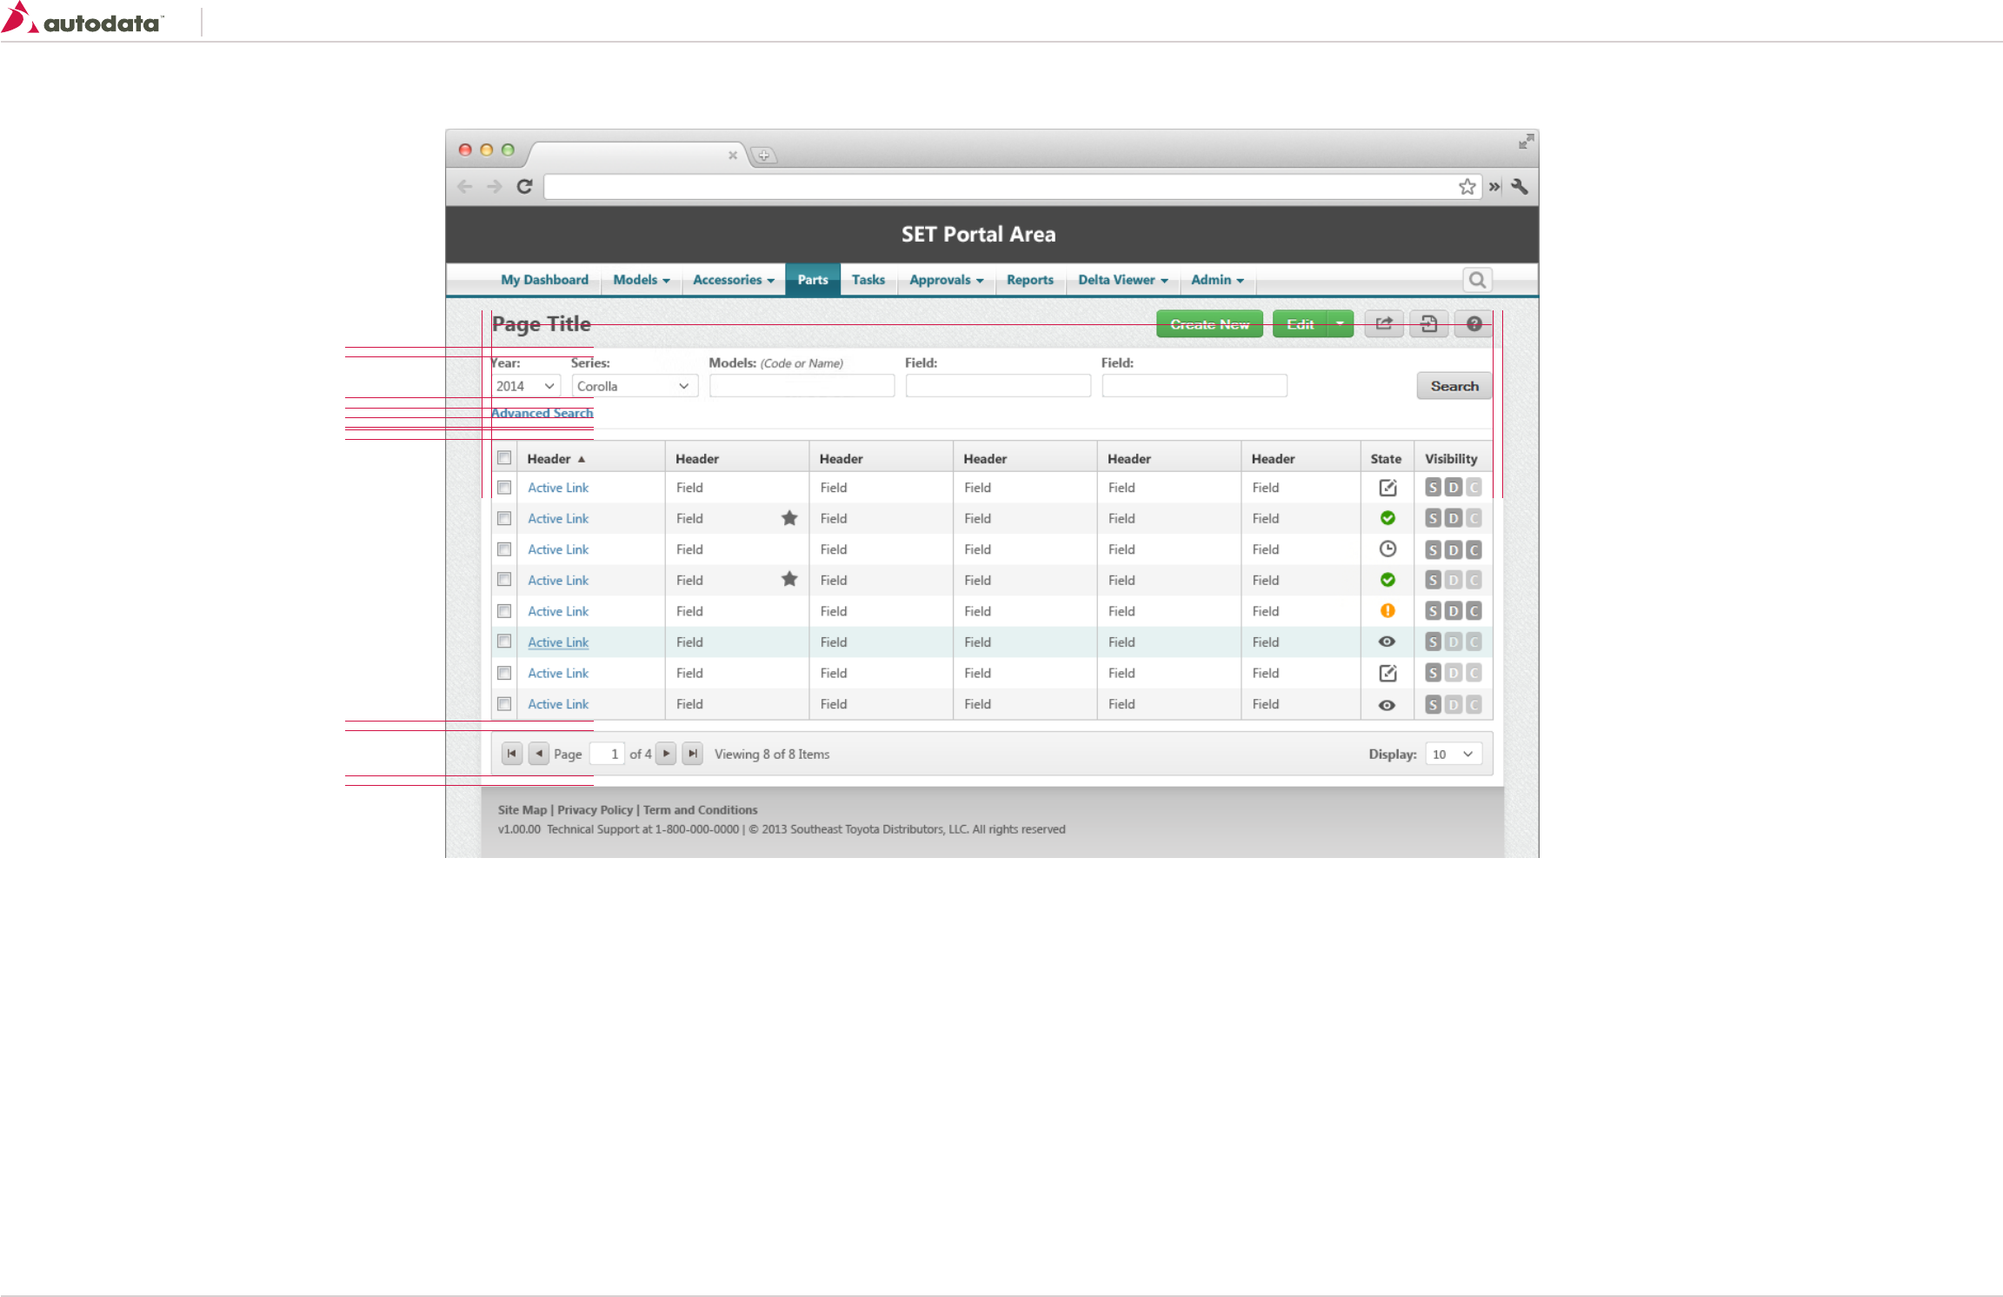The width and height of the screenshot is (2003, 1297).
Task: Open the Display items-per-page dropdown
Action: point(1454,755)
